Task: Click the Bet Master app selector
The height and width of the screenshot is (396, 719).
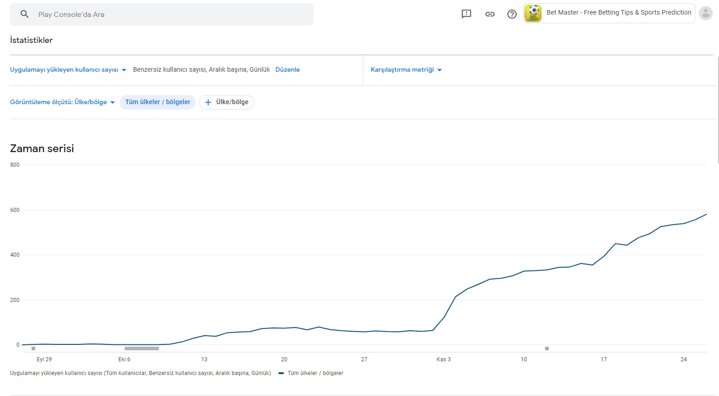Action: [x=609, y=13]
